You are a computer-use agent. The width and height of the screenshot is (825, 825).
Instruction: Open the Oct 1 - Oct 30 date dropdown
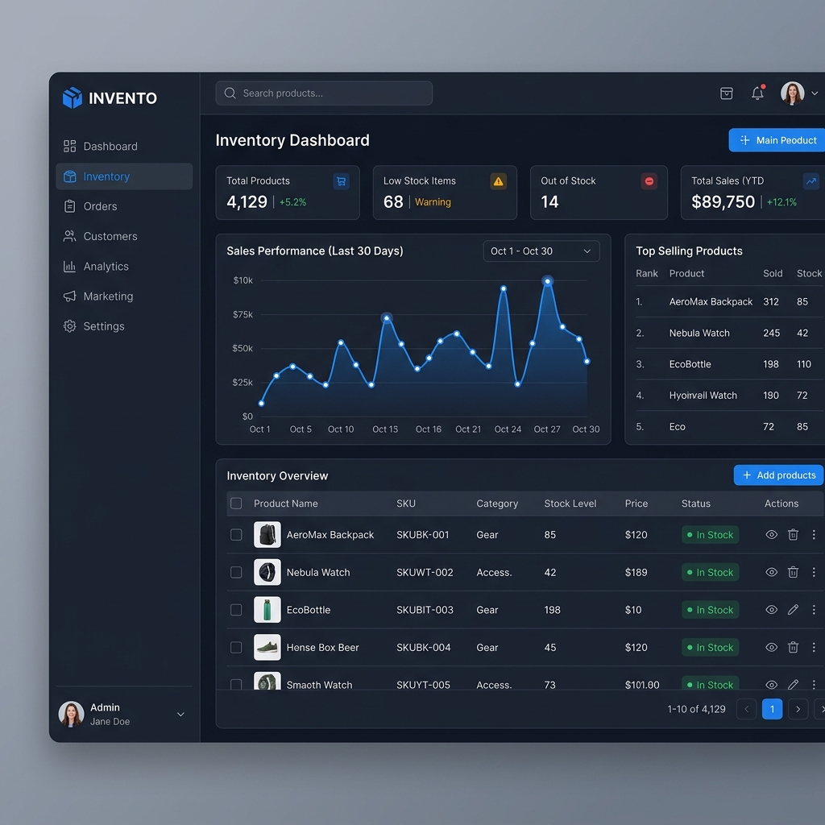[x=541, y=251]
